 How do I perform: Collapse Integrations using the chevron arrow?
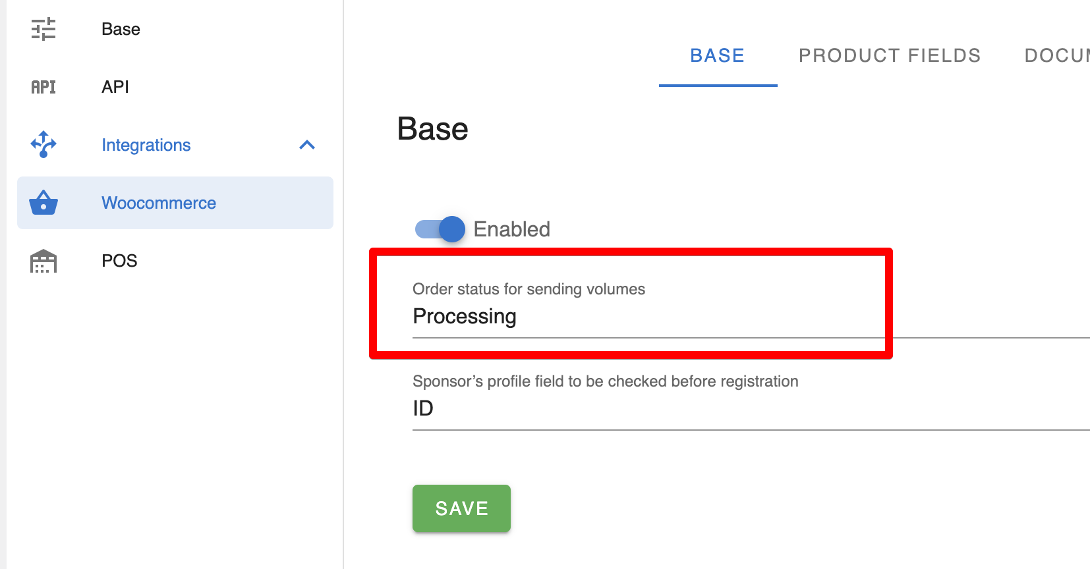(307, 145)
